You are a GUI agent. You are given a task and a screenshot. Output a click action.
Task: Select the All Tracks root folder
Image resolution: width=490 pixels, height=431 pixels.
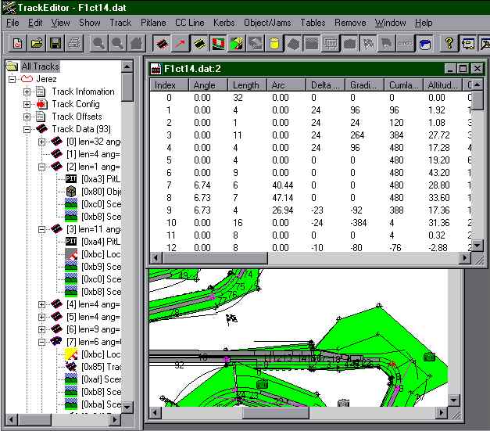(39, 66)
